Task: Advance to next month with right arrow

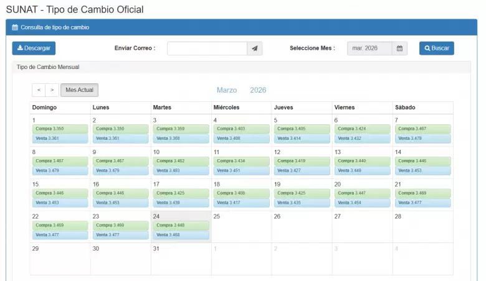Action: 52,90
